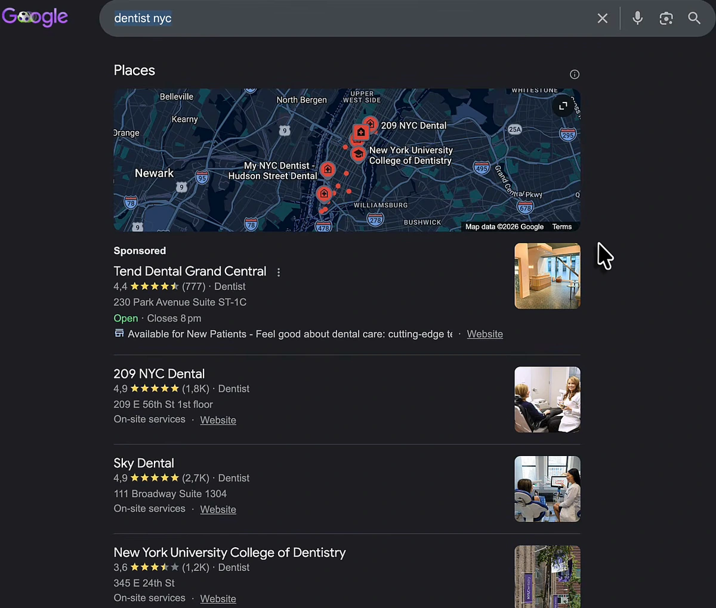Viewport: 716px width, 608px height.
Task: Open search by image camera icon
Action: pos(666,18)
